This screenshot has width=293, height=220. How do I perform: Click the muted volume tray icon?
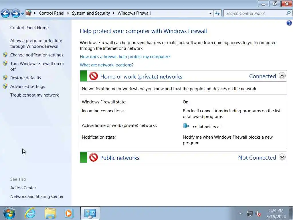tap(258, 213)
